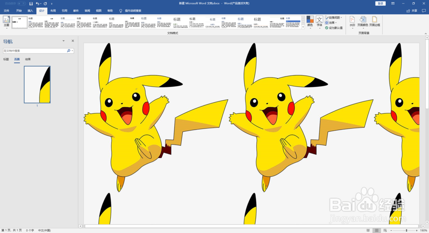This screenshot has height=233, width=429.
Task: Click the Redo/Repeat icon
Action: [45, 3]
